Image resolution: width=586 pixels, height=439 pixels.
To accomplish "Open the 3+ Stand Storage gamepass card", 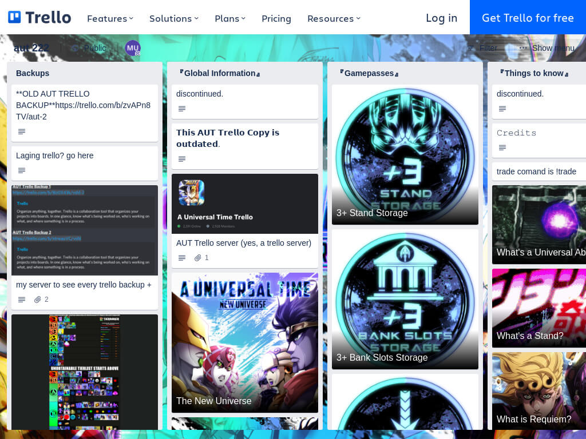I will coord(405,154).
